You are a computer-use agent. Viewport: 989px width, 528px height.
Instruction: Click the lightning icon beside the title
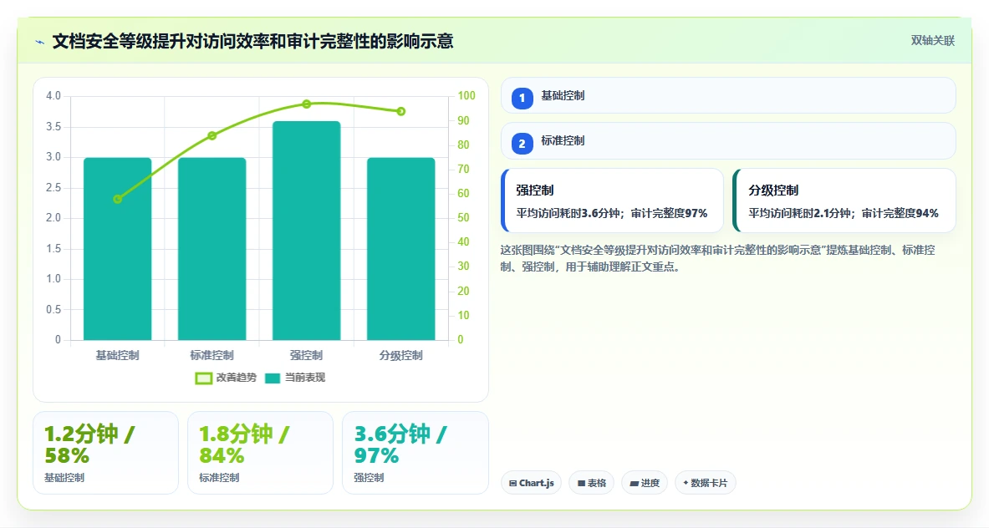40,43
